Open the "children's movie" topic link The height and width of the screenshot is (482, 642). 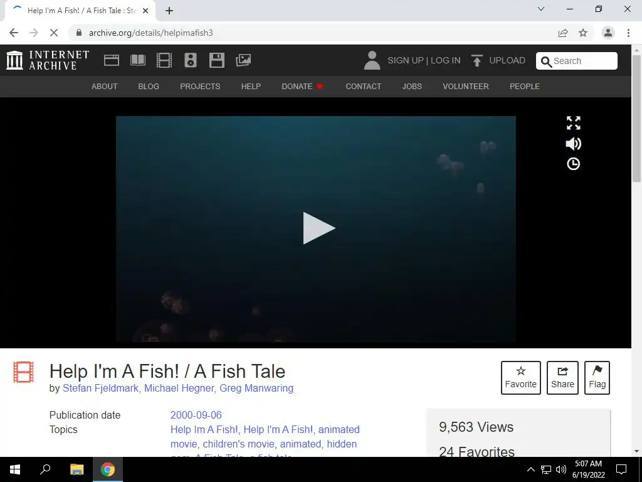pos(238,444)
